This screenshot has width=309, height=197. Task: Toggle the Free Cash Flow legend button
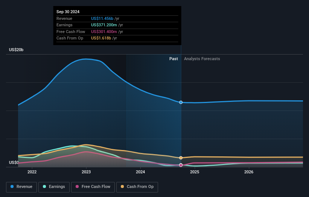(x=93, y=187)
